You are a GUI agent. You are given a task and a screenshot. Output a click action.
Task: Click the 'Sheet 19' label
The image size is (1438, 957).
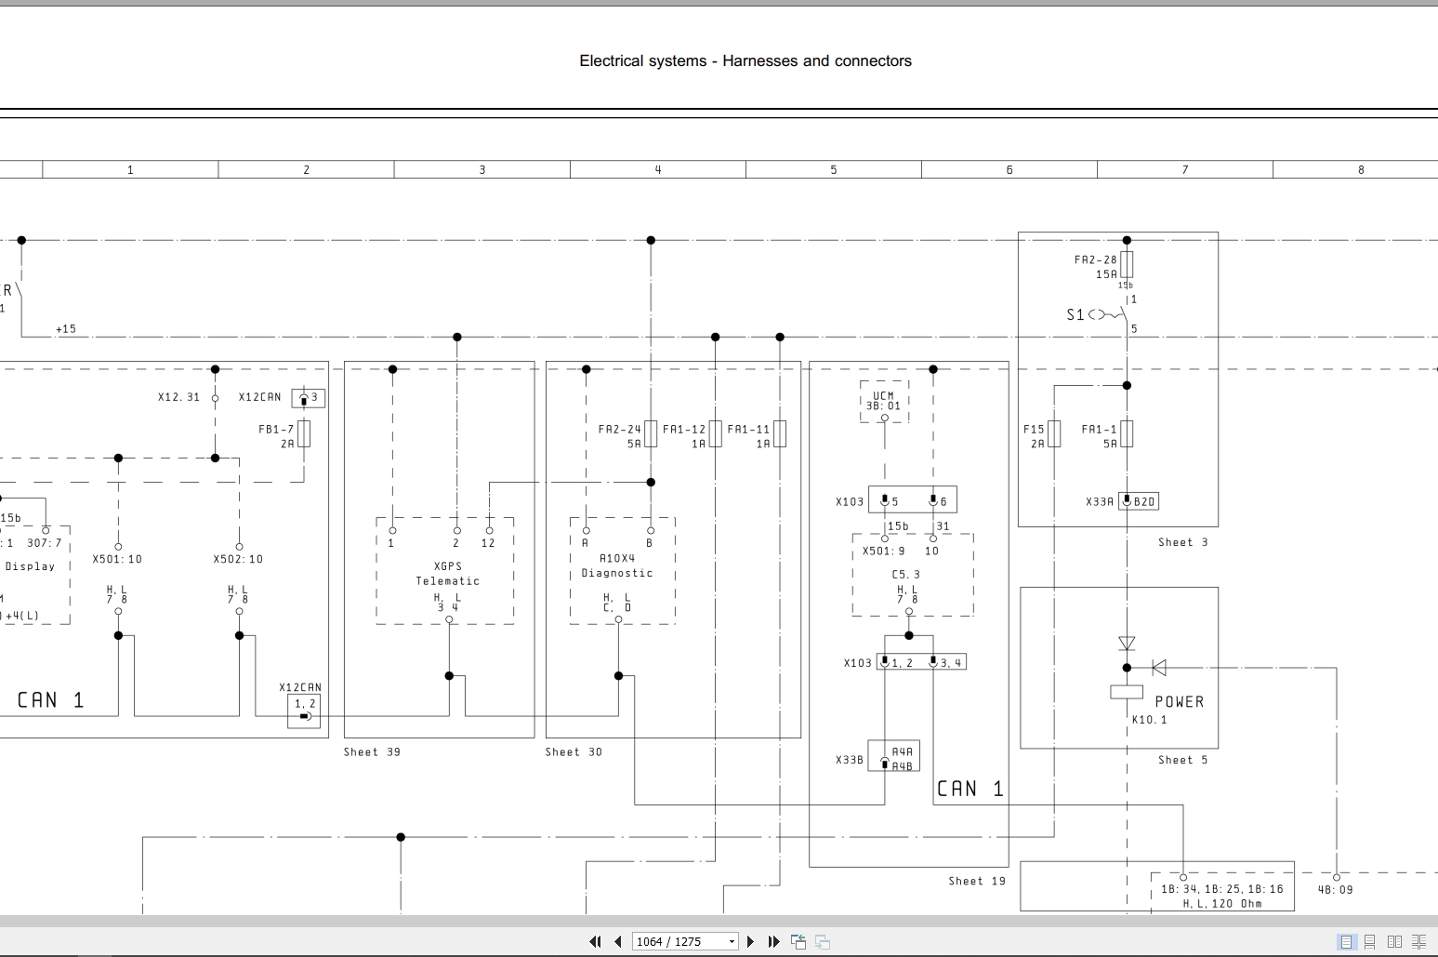977,882
